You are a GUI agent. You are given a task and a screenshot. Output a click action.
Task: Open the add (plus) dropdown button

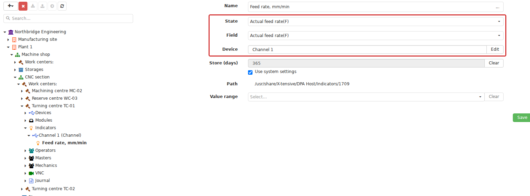click(11, 6)
